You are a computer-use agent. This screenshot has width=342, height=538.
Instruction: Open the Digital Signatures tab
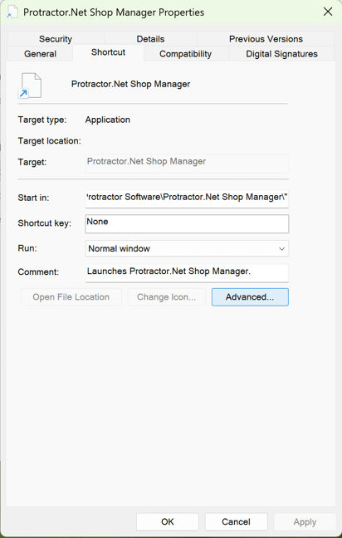pyautogui.click(x=281, y=54)
